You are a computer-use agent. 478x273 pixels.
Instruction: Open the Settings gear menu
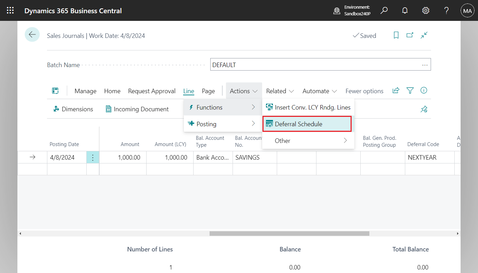tap(425, 10)
